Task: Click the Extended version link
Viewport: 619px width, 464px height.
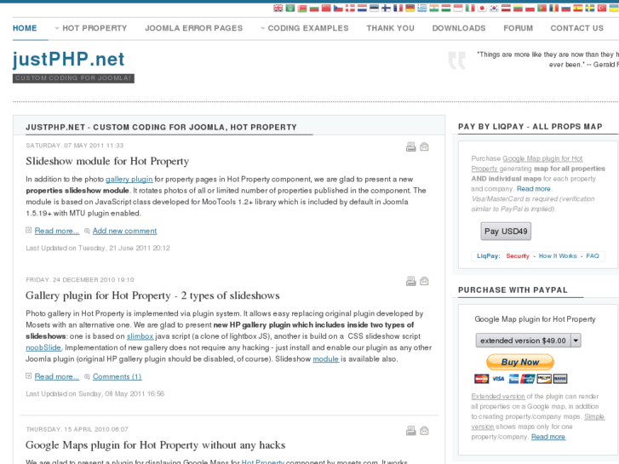Action: point(498,396)
